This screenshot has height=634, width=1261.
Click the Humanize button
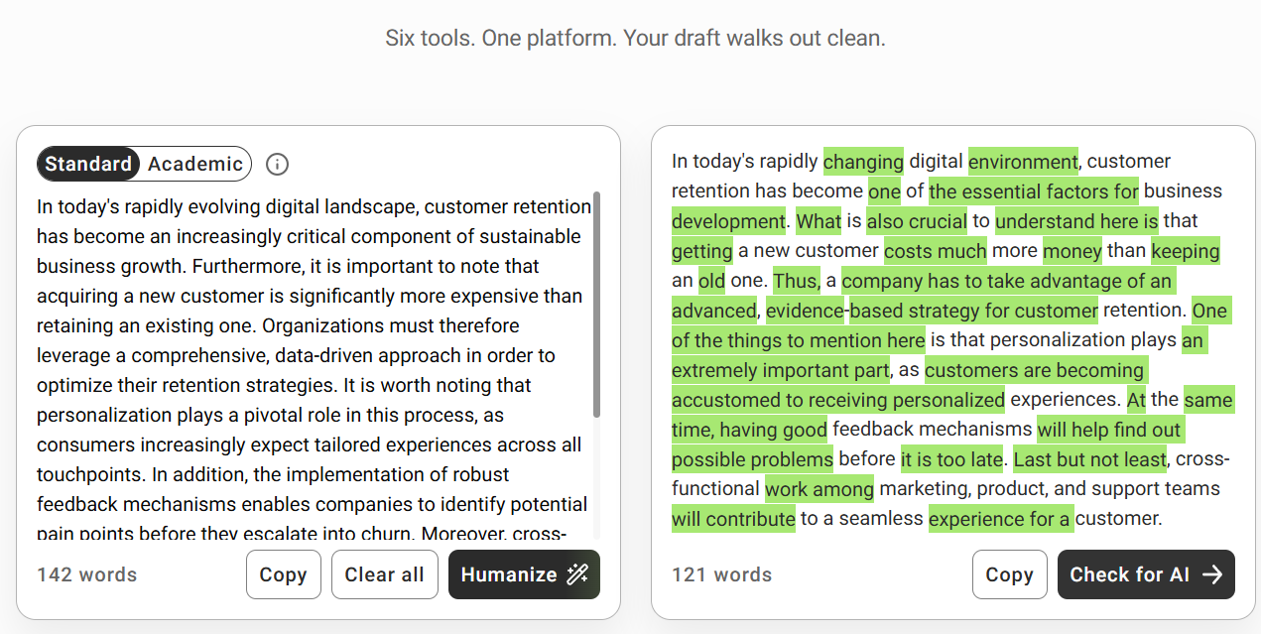524,574
